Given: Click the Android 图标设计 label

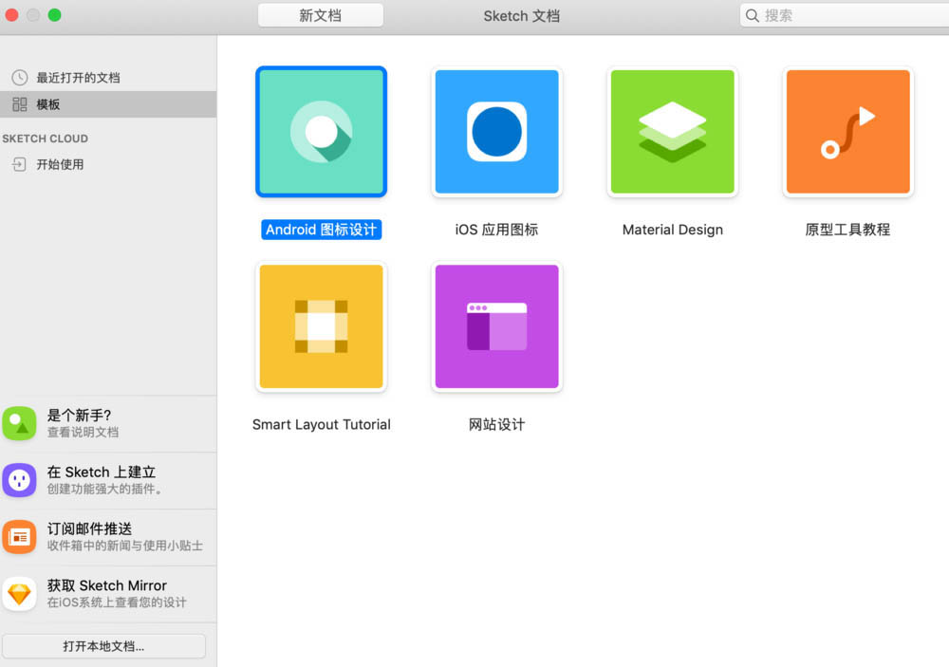Looking at the screenshot, I should (321, 230).
